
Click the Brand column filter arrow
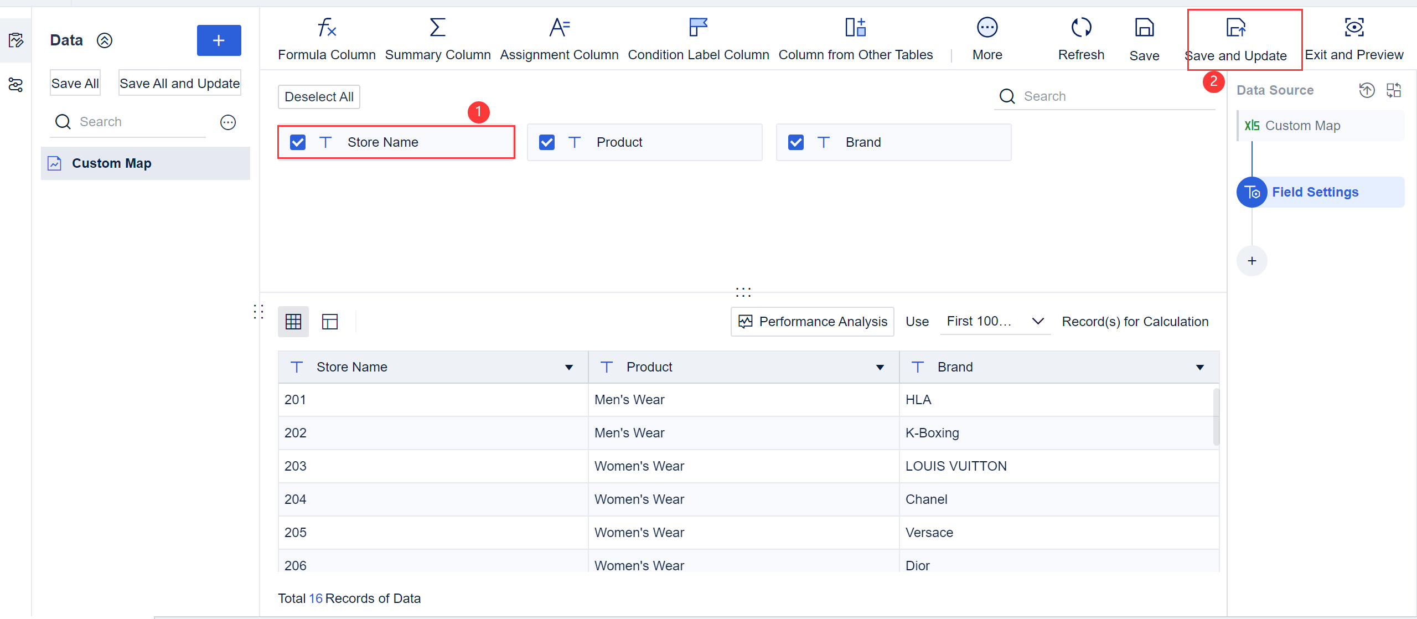[1199, 367]
